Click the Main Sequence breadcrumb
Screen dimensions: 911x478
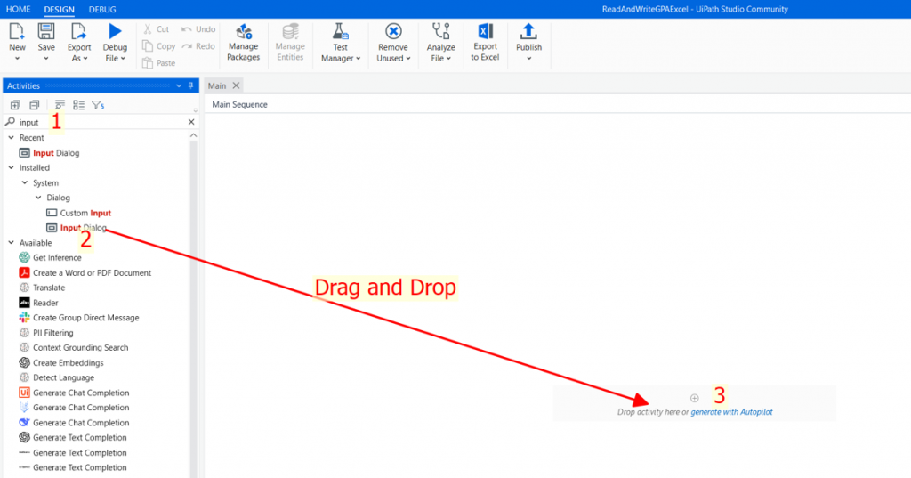click(x=239, y=105)
